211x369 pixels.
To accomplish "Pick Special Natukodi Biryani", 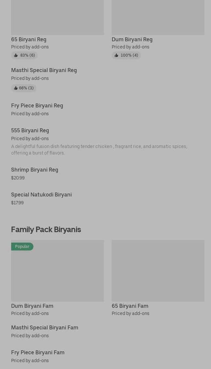I will click(41, 194).
